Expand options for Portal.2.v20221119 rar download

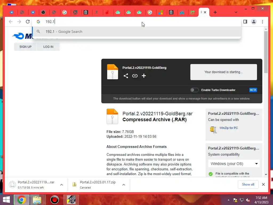coord(62,185)
